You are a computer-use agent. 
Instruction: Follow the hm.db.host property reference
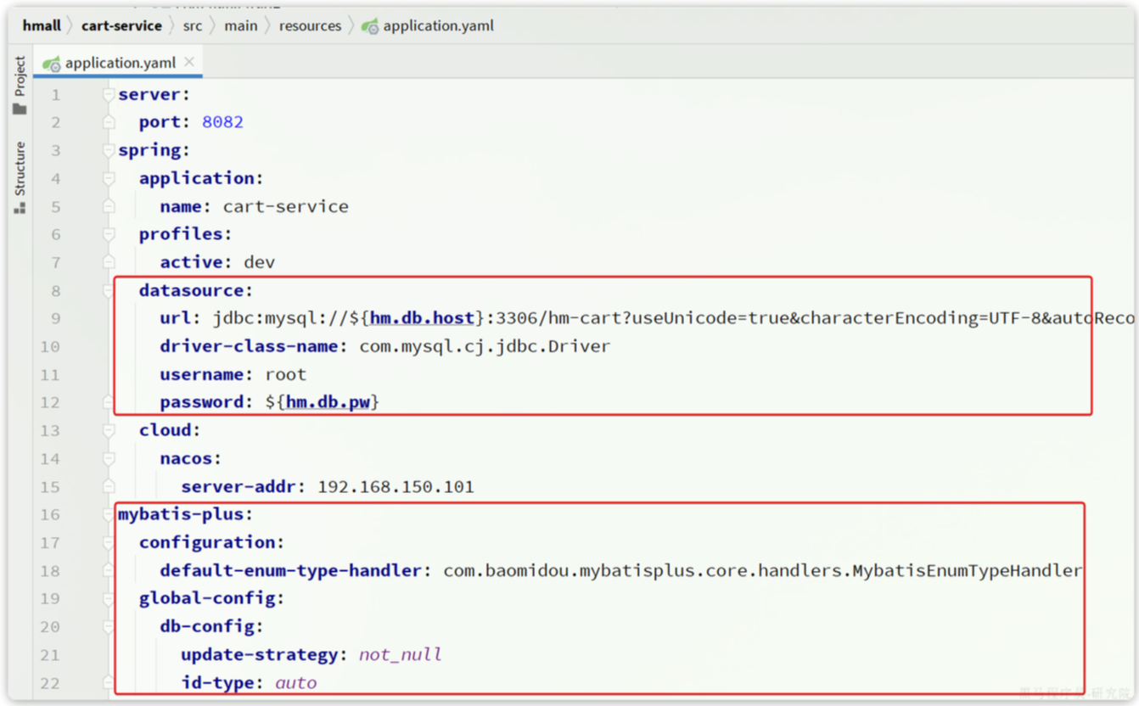click(422, 318)
